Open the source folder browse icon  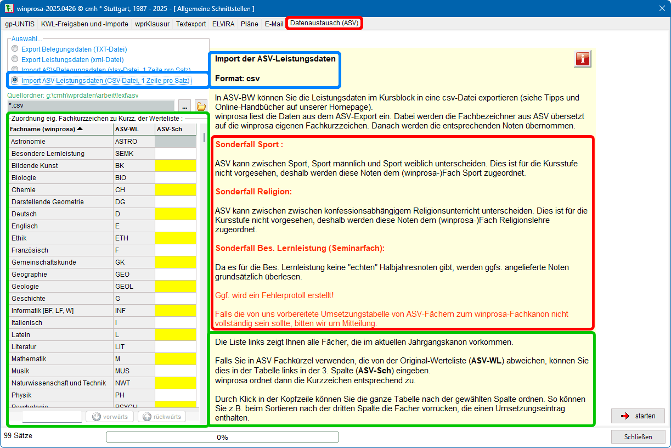click(201, 106)
